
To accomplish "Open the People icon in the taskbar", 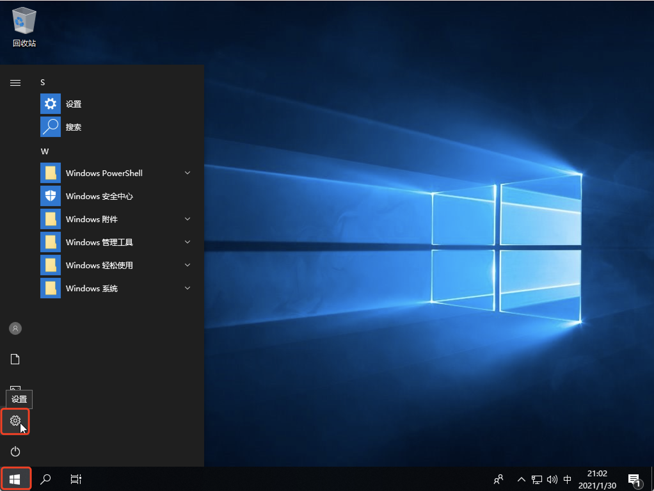I will pyautogui.click(x=498, y=479).
